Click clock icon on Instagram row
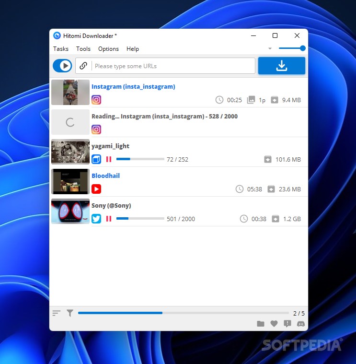 [x=219, y=100]
